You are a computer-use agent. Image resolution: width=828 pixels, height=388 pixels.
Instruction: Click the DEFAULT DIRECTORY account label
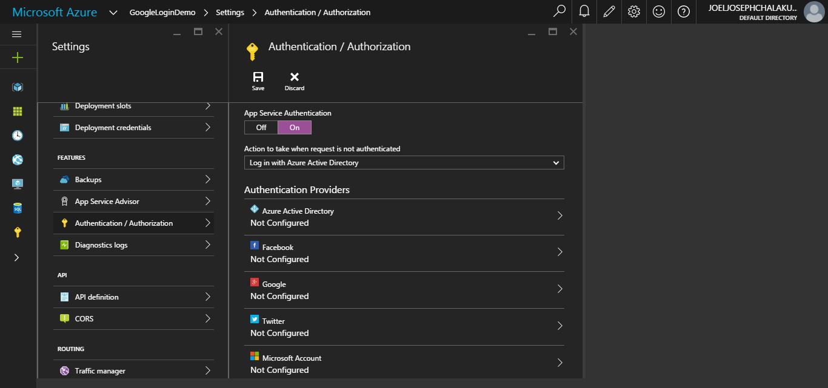point(768,18)
